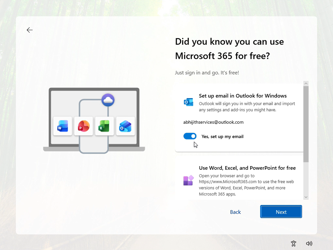The height and width of the screenshot is (250, 333).
Task: Select the Back button near Next
Action: (x=235, y=212)
